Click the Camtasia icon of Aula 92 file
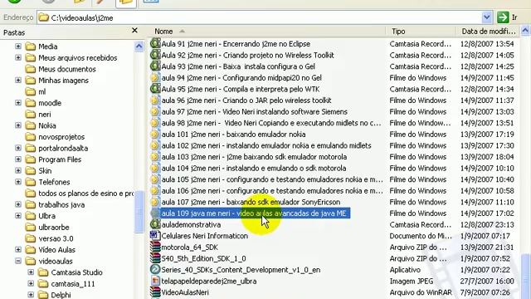The width and height of the screenshot is (531, 299). [x=155, y=55]
